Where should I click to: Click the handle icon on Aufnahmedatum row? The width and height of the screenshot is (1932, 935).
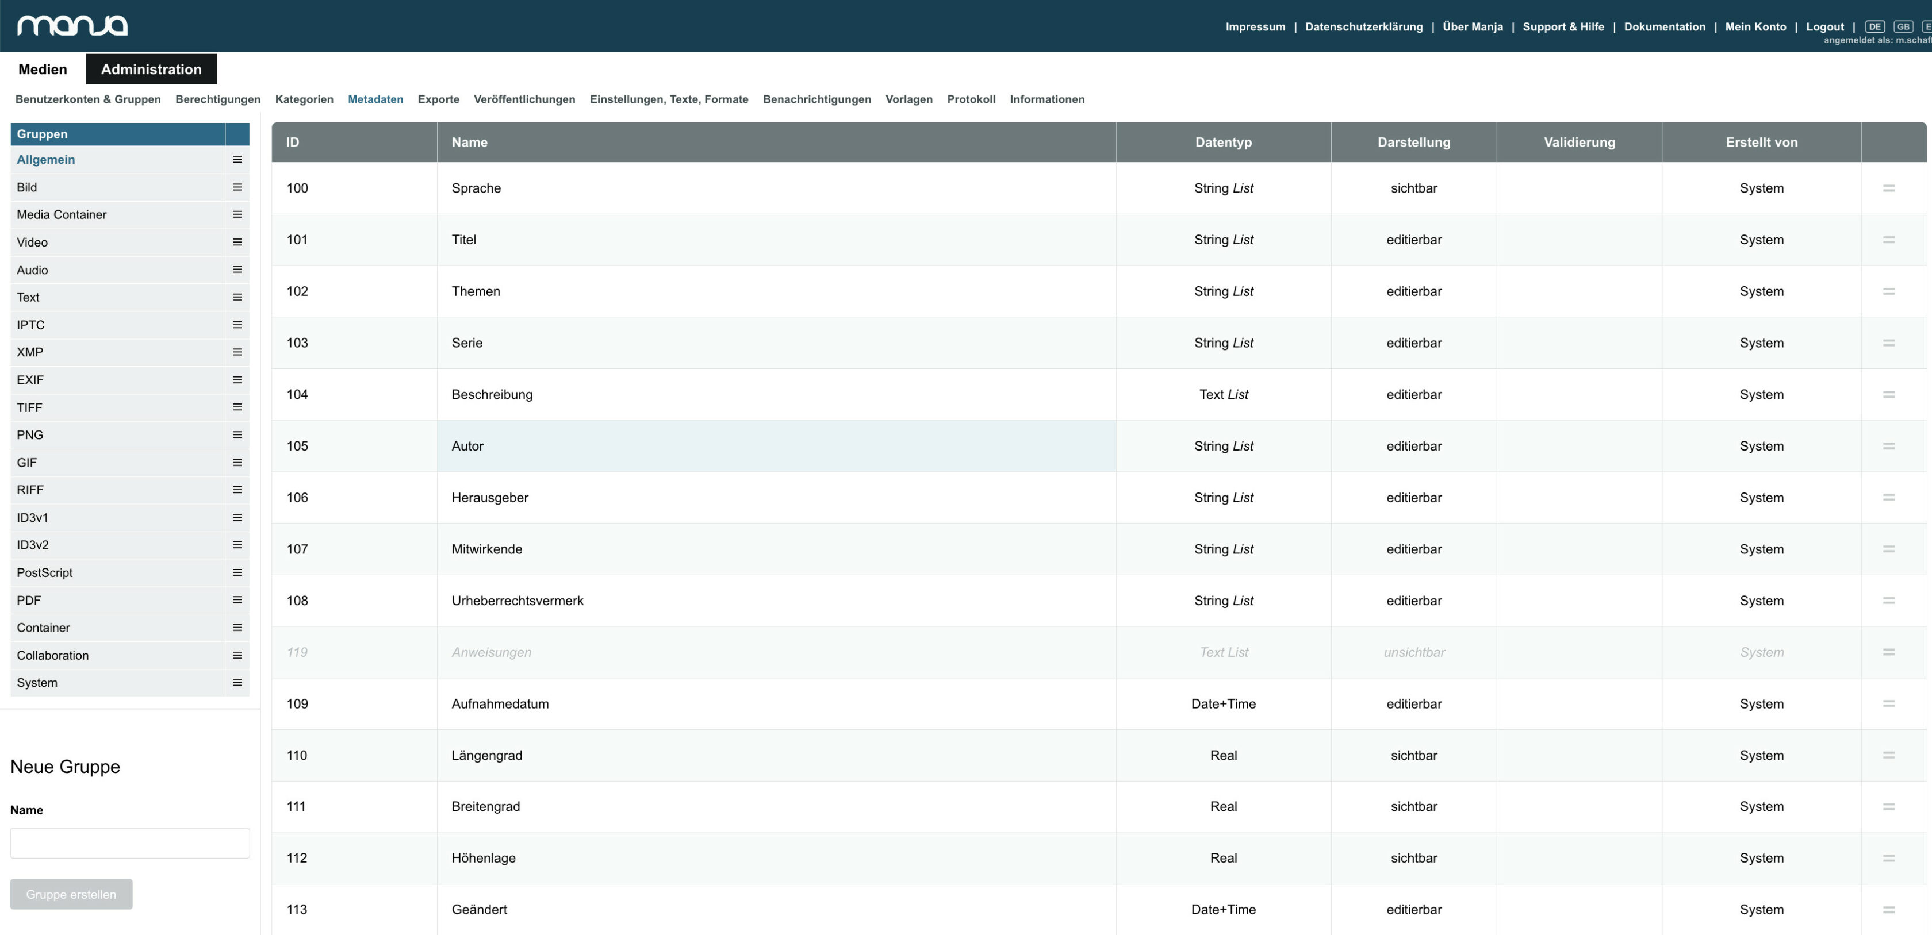[1888, 704]
